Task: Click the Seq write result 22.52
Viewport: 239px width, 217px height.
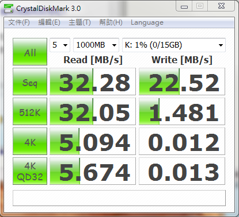Action: click(182, 82)
